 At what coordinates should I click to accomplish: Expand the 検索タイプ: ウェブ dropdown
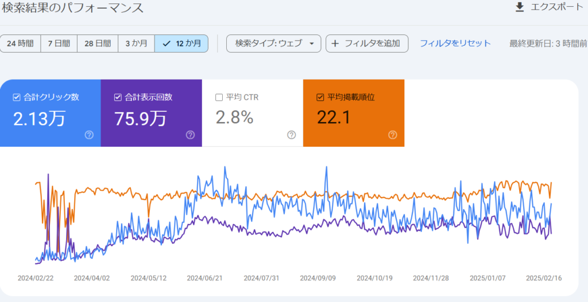pos(273,44)
